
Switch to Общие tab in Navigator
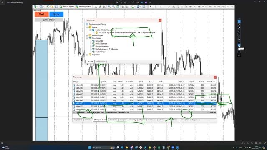tap(90, 62)
